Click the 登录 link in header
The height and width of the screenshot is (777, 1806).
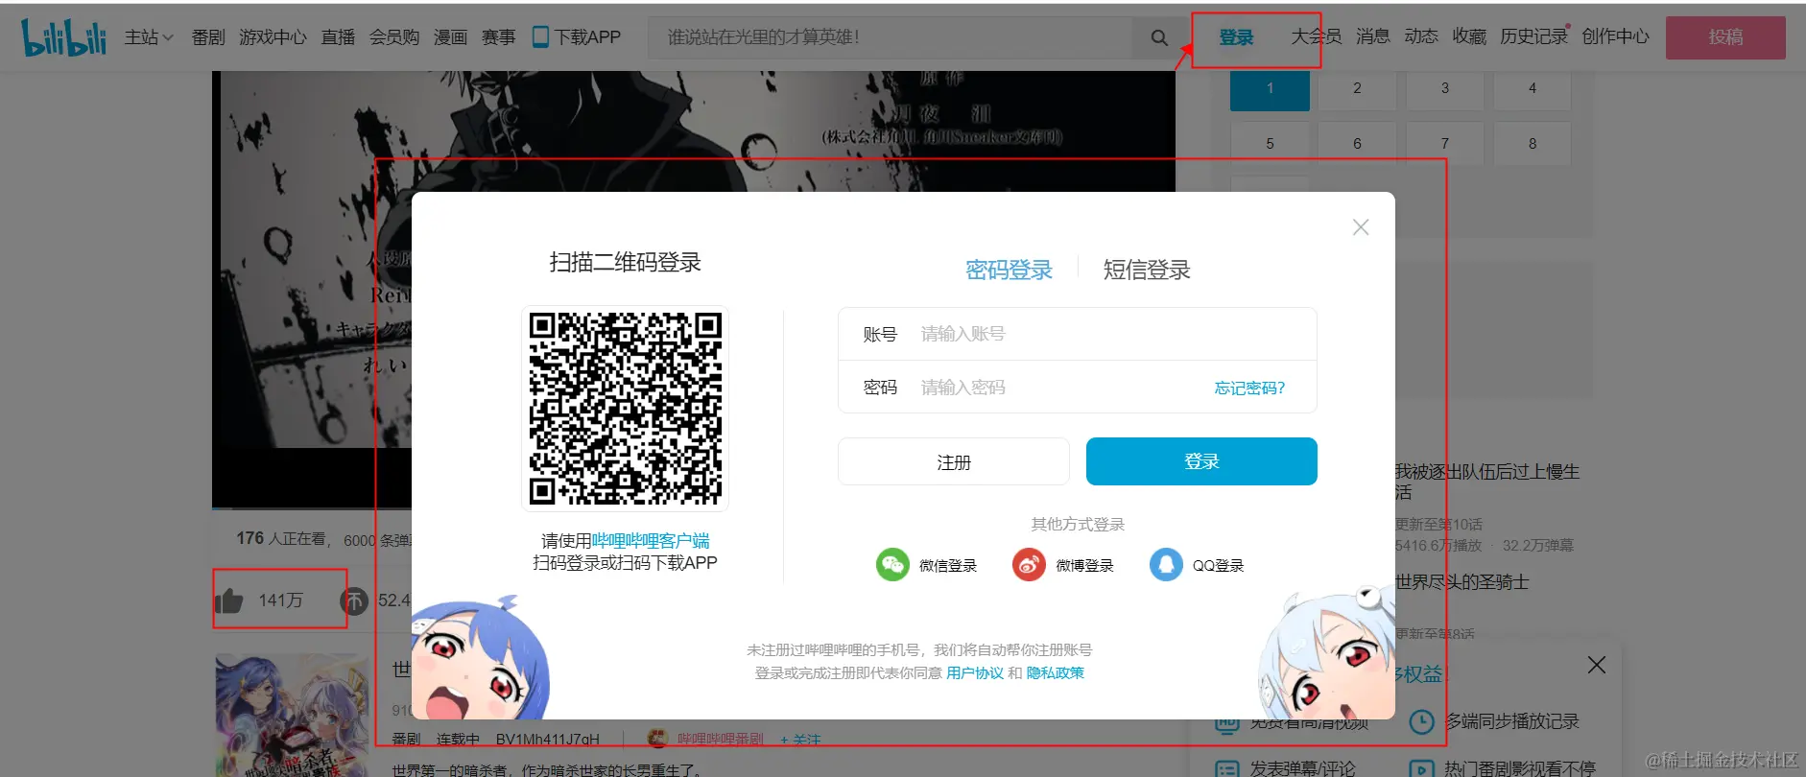coord(1236,37)
